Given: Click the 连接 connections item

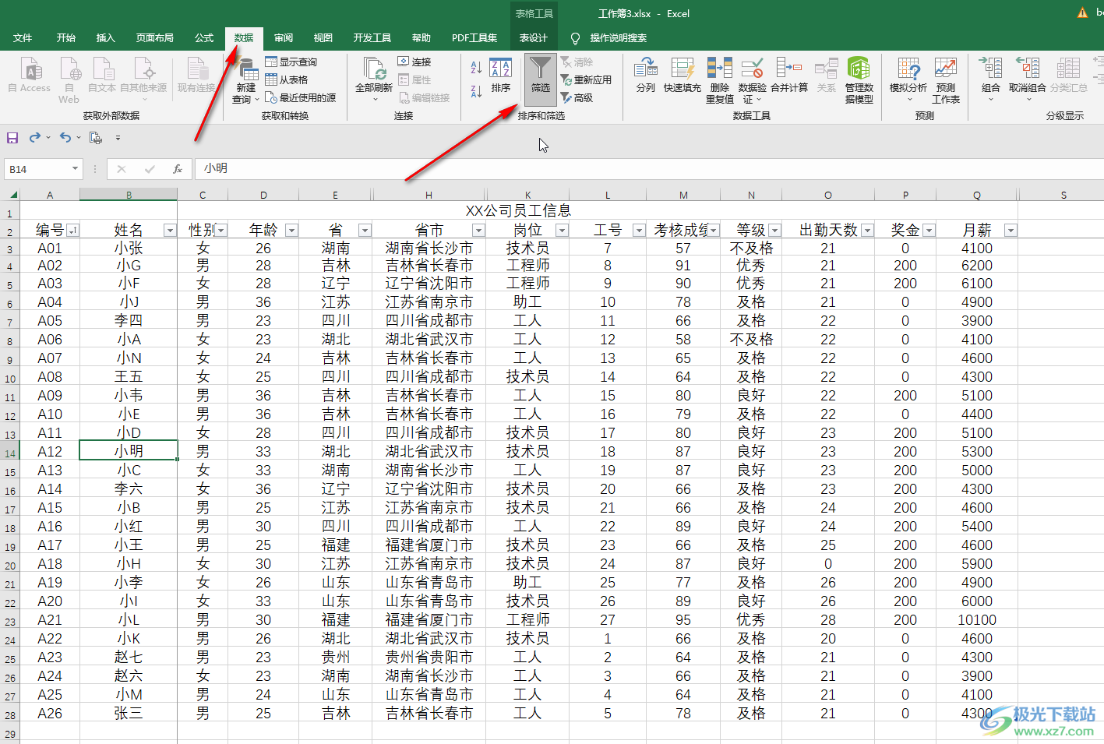Looking at the screenshot, I should tap(414, 62).
